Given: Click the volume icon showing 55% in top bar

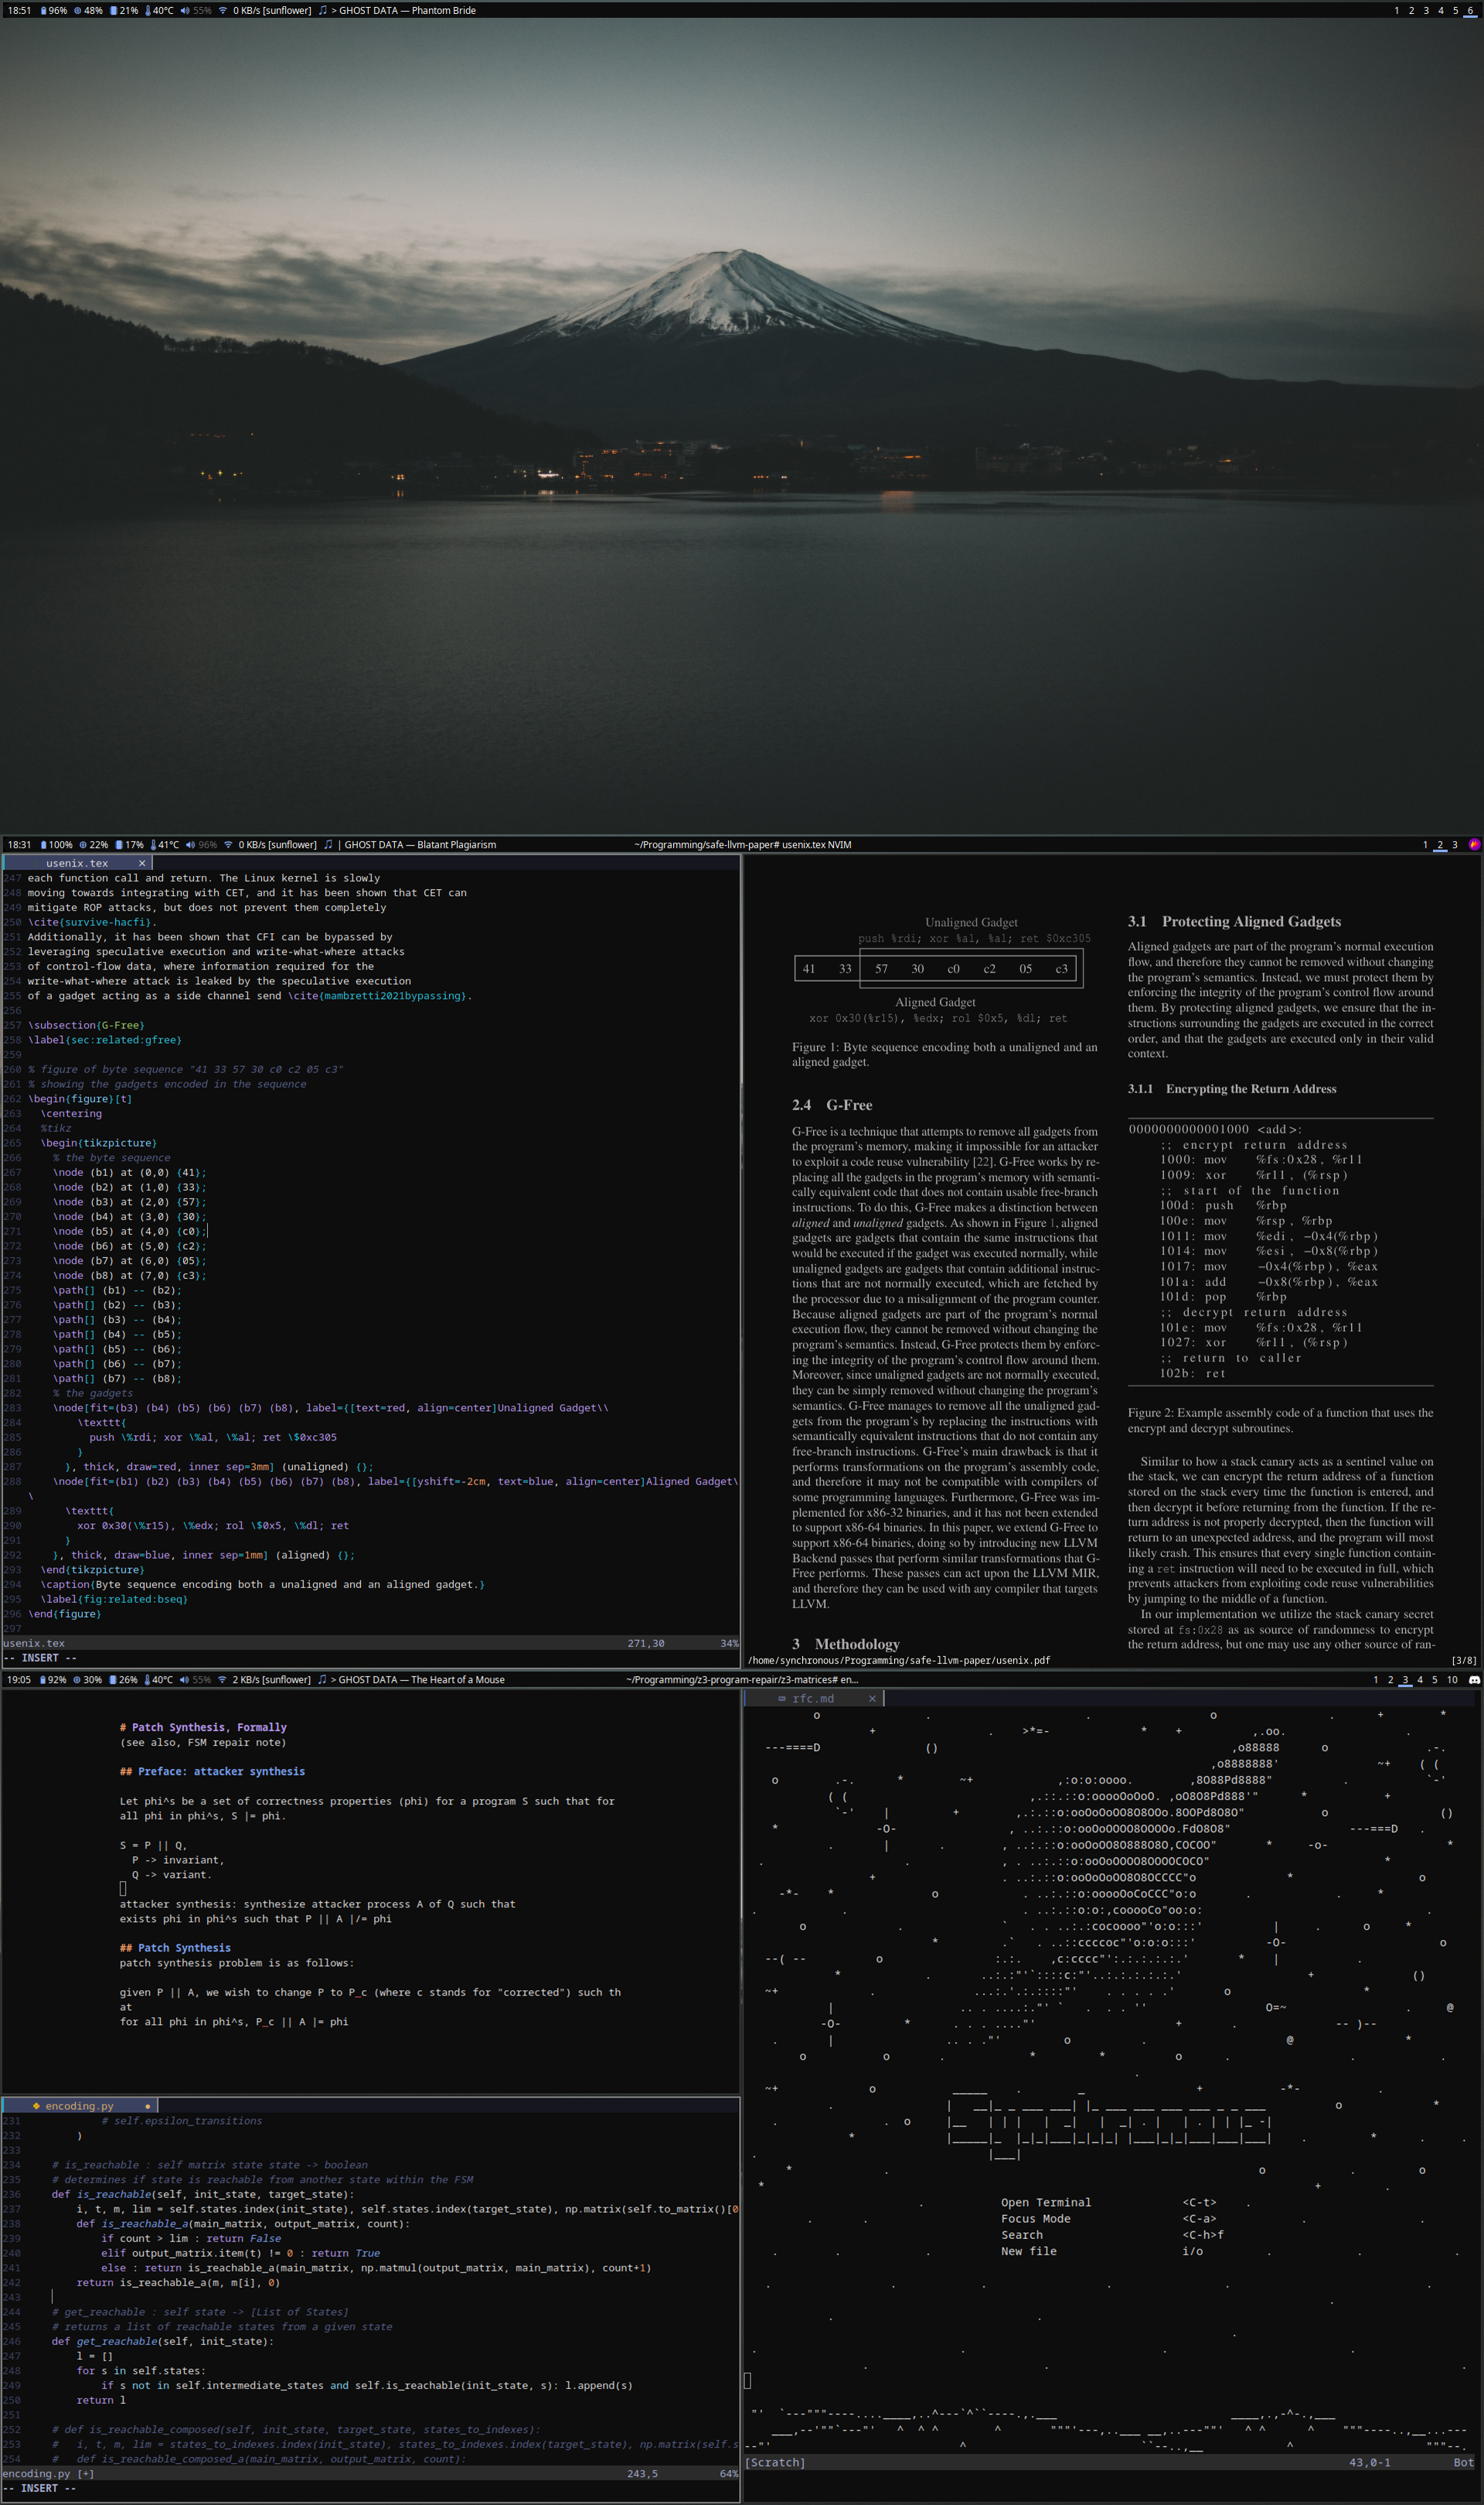Looking at the screenshot, I should 185,11.
